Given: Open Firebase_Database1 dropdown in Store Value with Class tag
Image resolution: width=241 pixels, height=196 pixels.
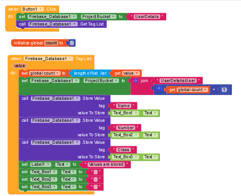Looking at the screenshot, I should point(56,143).
